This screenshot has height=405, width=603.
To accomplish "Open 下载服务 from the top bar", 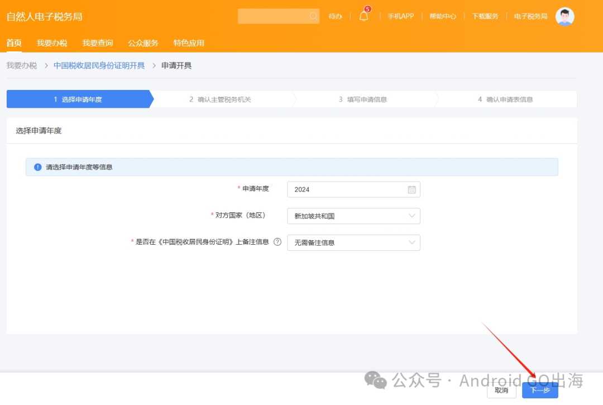I will (x=485, y=16).
